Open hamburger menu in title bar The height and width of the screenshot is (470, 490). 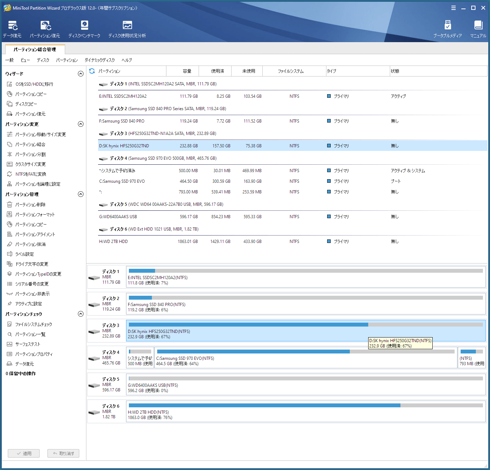pyautogui.click(x=454, y=8)
